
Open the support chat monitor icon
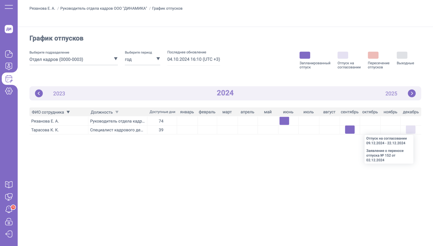click(9, 197)
